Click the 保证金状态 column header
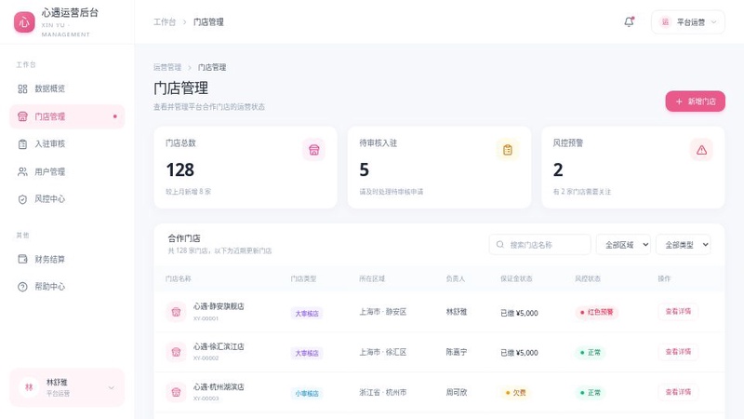This screenshot has width=744, height=419. pyautogui.click(x=516, y=278)
